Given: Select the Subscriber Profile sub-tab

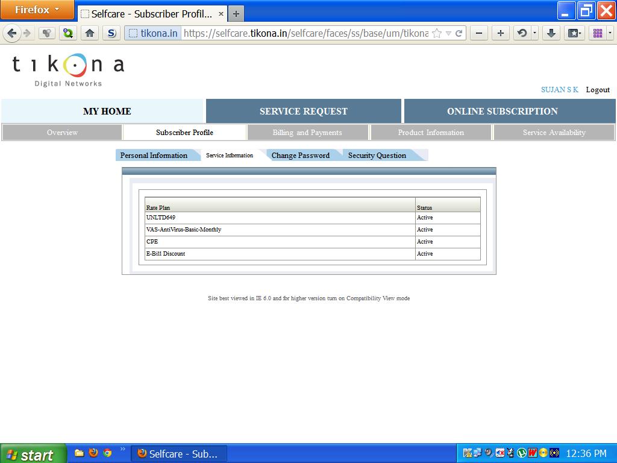Looking at the screenshot, I should pos(184,132).
